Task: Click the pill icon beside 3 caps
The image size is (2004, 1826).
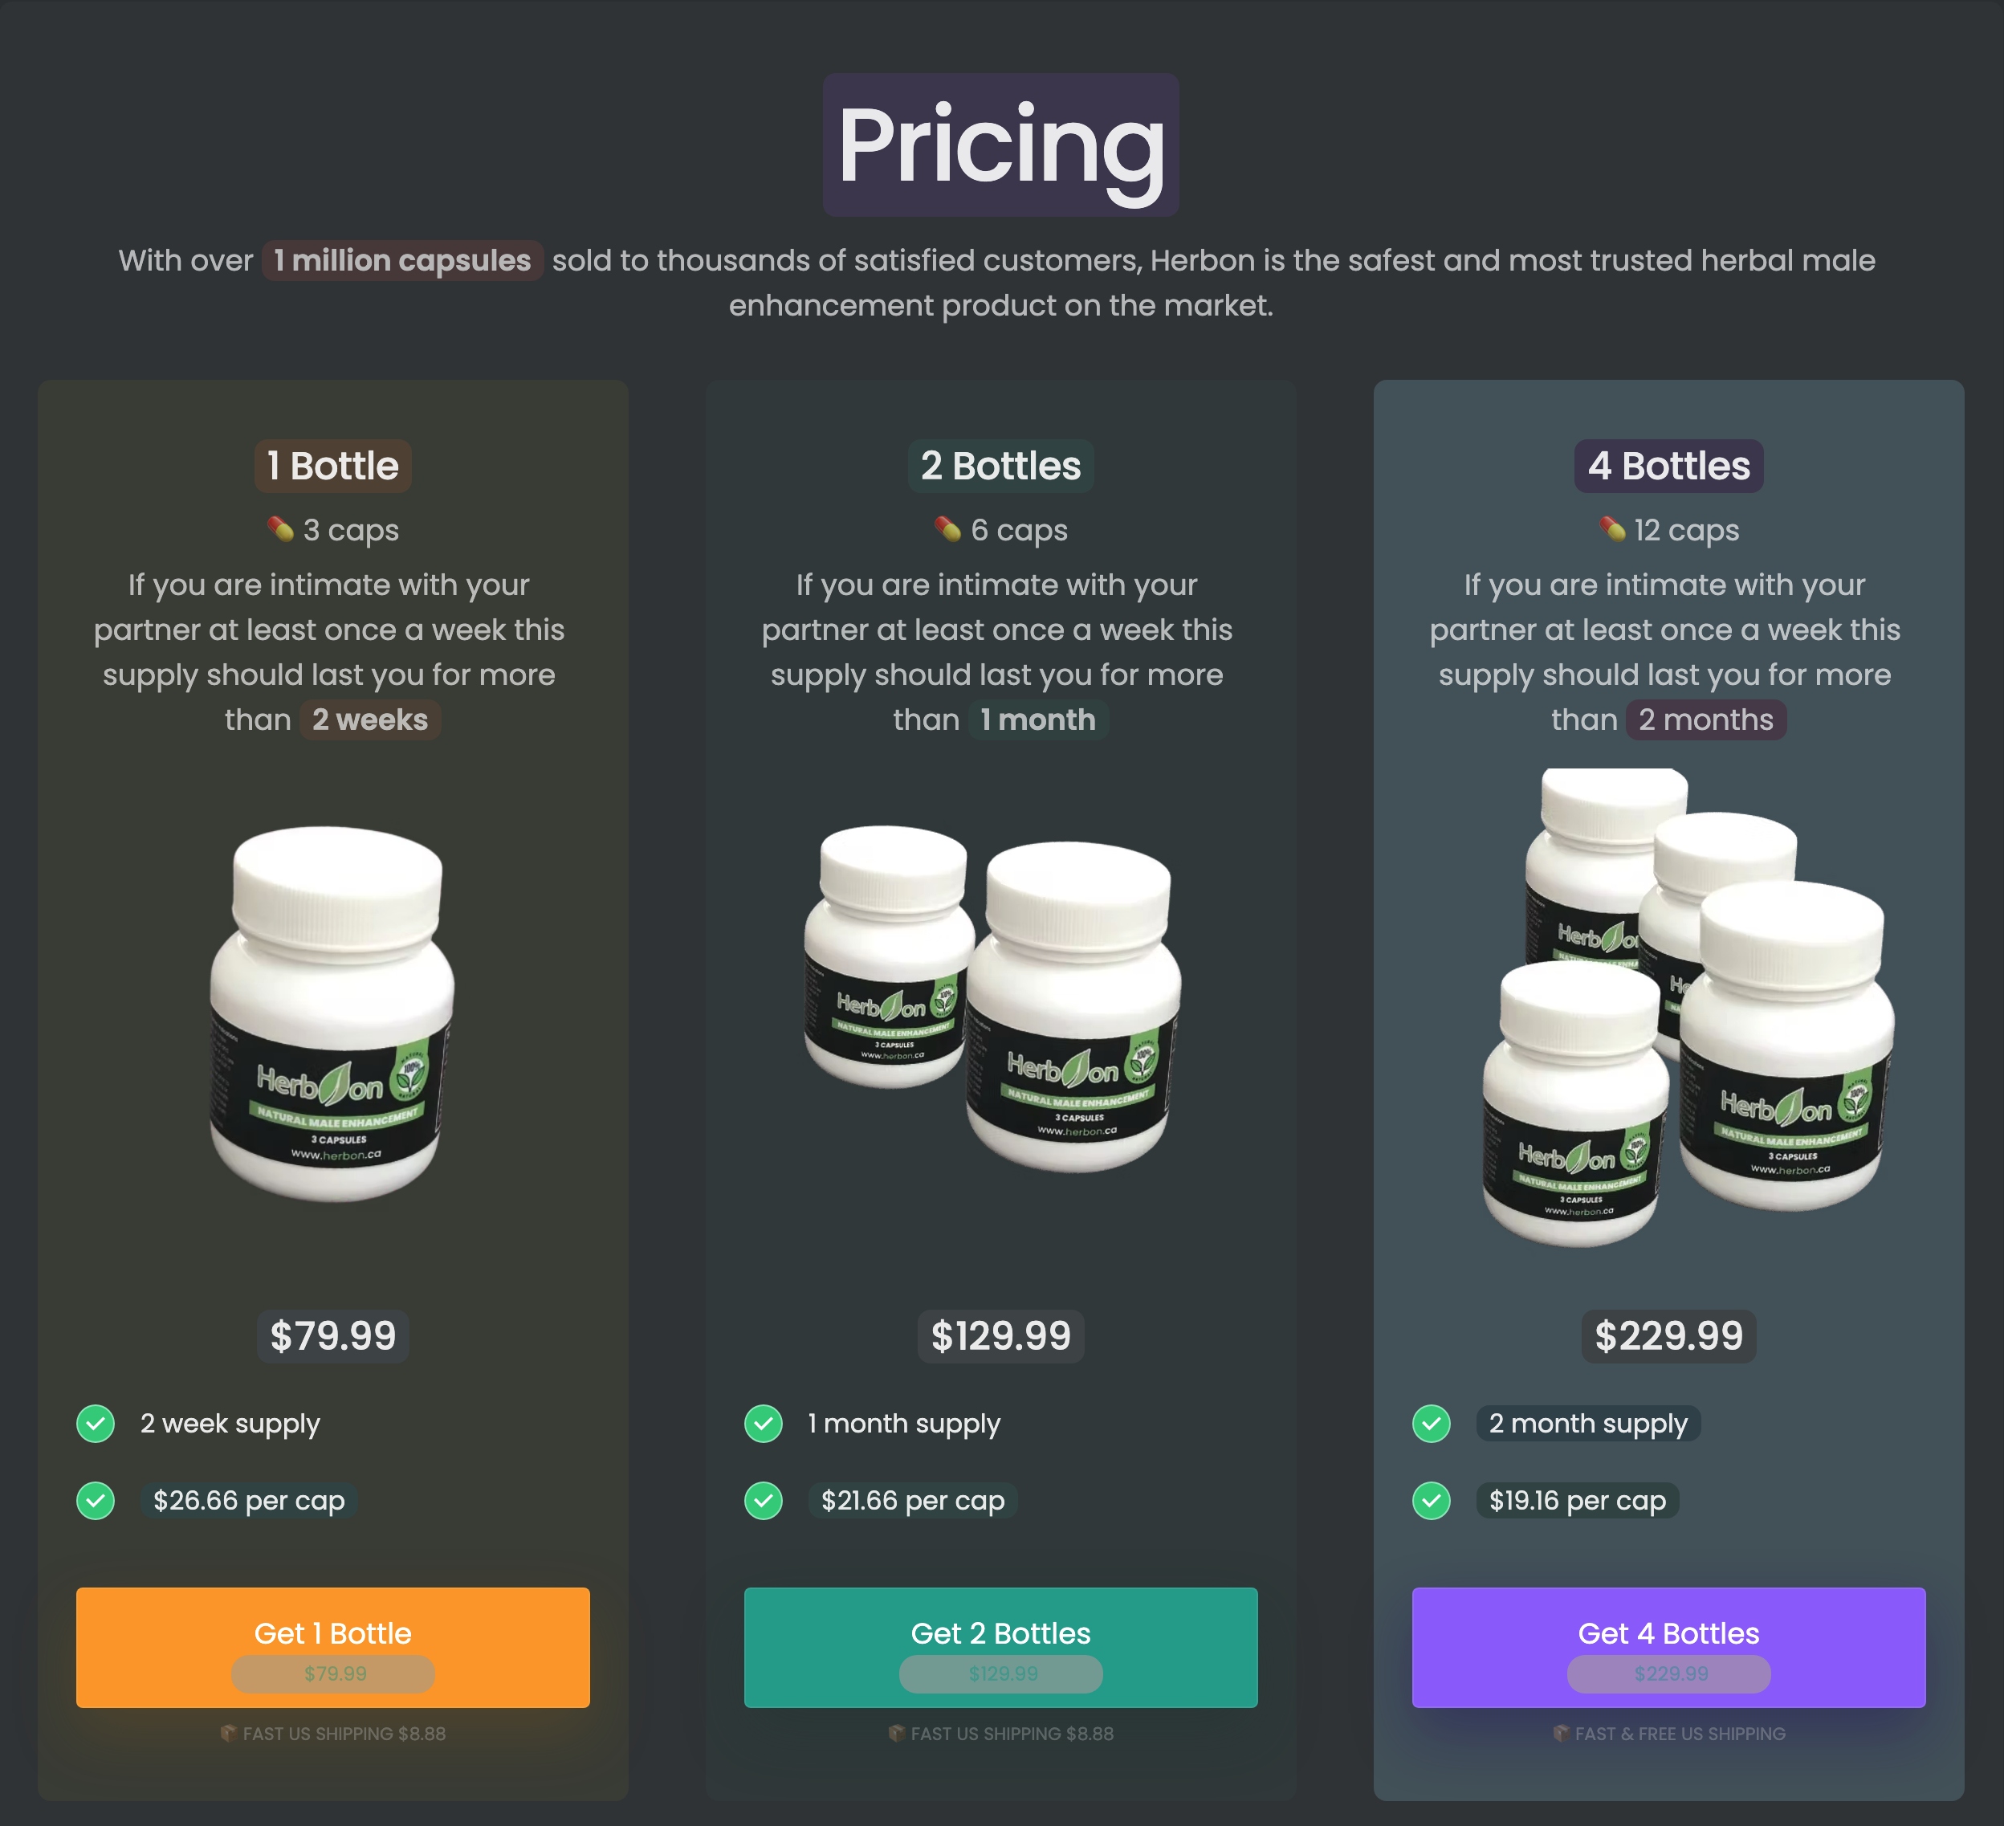Action: coord(280,530)
